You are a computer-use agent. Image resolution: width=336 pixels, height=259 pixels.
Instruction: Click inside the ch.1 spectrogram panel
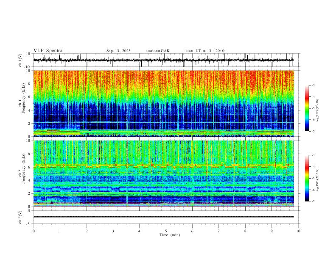tap(164, 103)
